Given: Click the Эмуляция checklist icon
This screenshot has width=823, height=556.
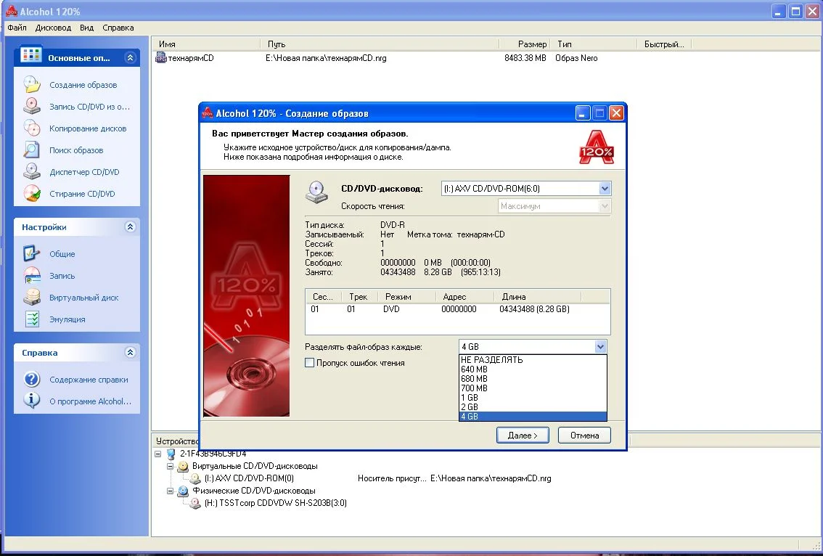Looking at the screenshot, I should [x=32, y=319].
